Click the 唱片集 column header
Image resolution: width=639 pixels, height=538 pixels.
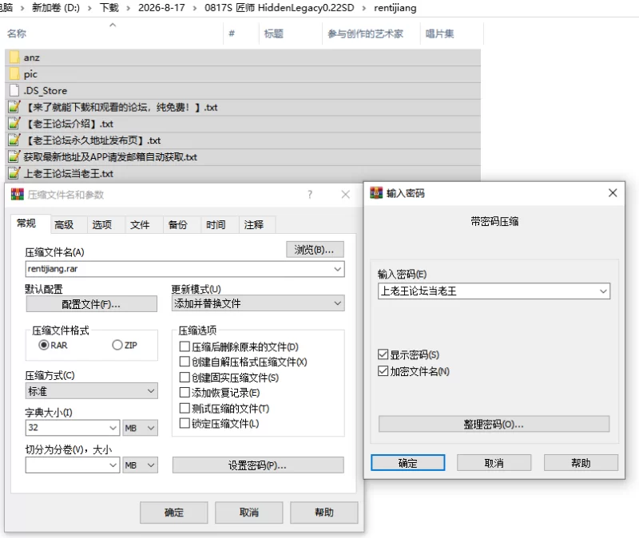439,34
